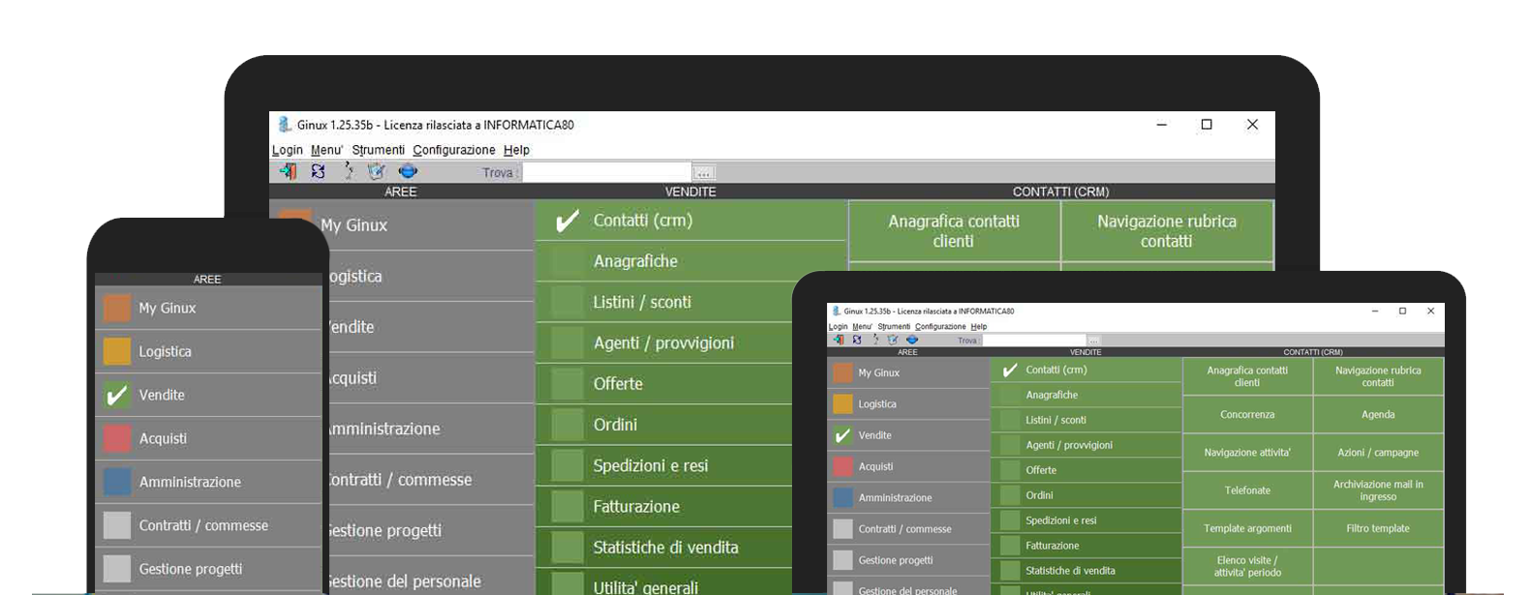Open Telefonate on the tablet
The height and width of the screenshot is (595, 1530).
click(x=1247, y=491)
